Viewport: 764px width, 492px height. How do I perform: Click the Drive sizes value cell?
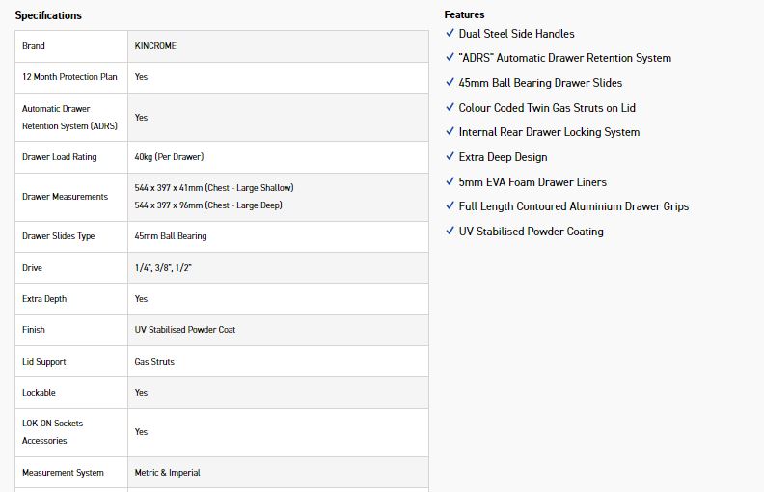click(x=163, y=268)
